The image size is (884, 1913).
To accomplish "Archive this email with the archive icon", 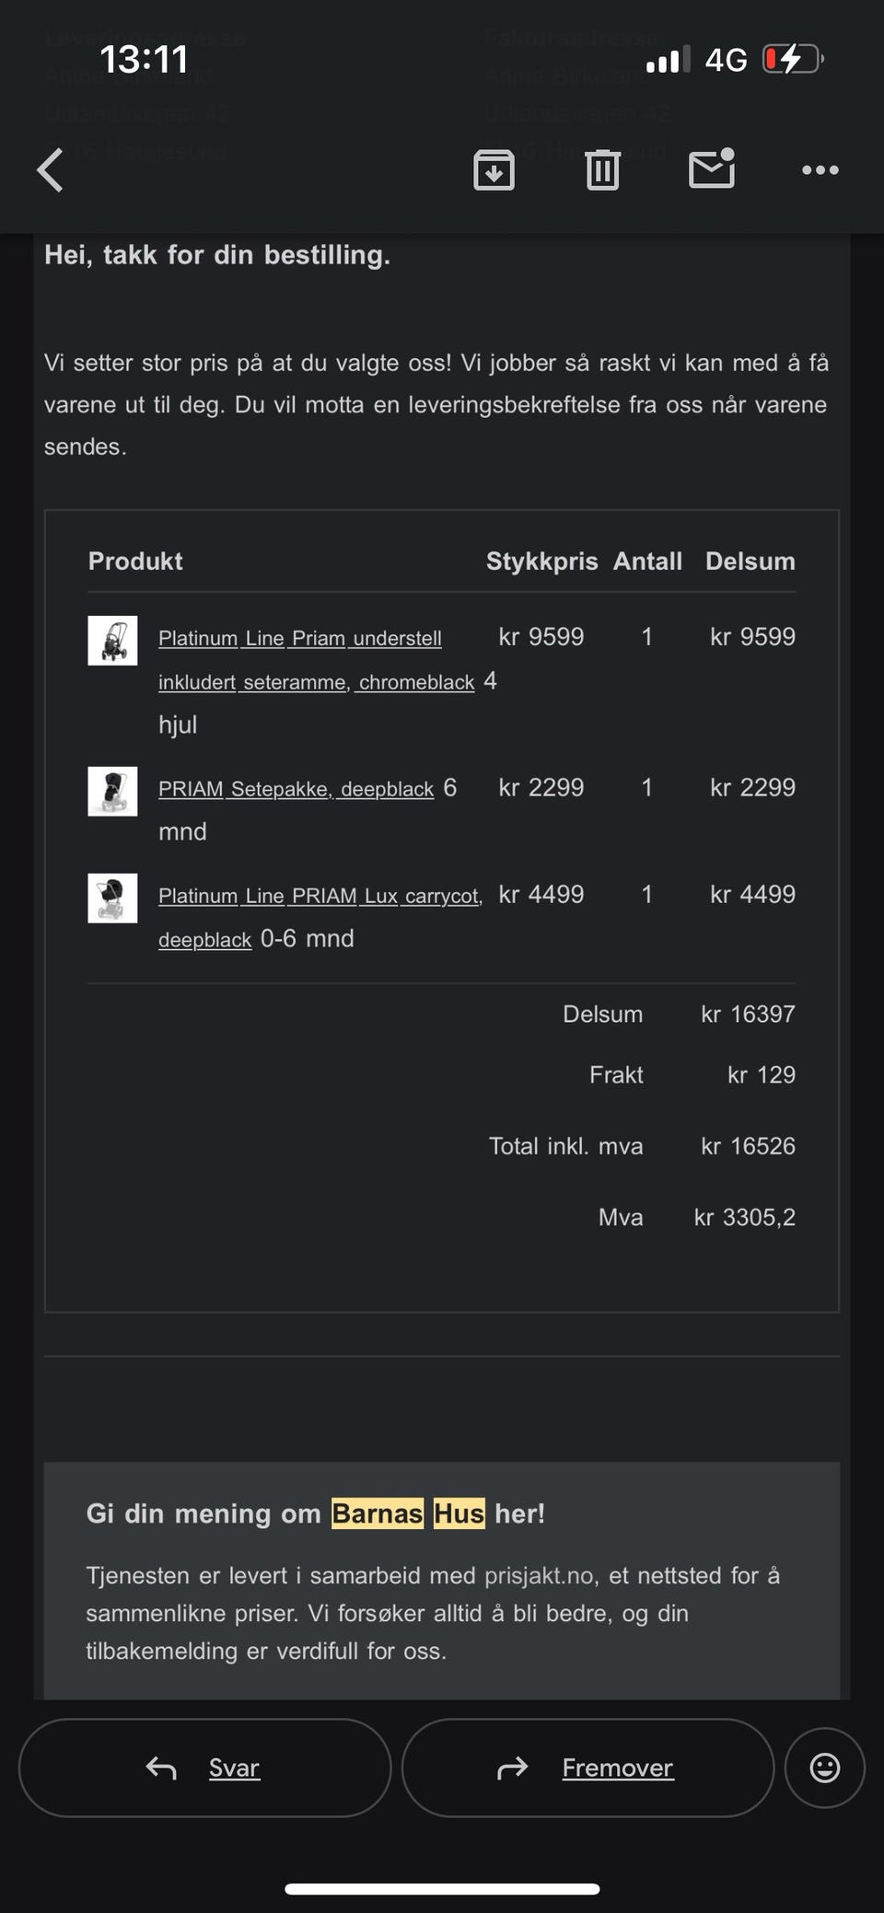I will [x=494, y=170].
